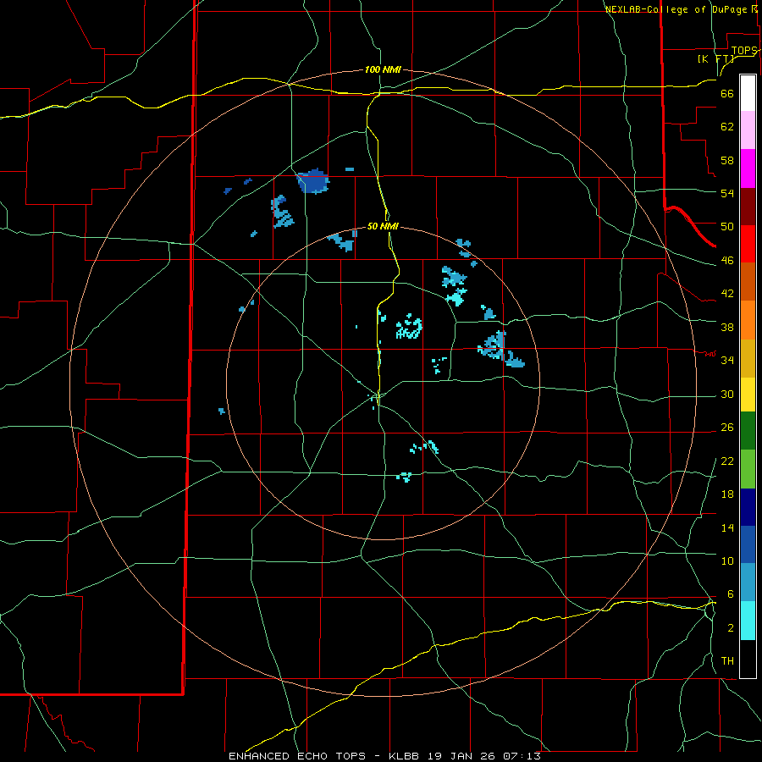
Task: Click the 22 legend value
Action: coord(727,461)
